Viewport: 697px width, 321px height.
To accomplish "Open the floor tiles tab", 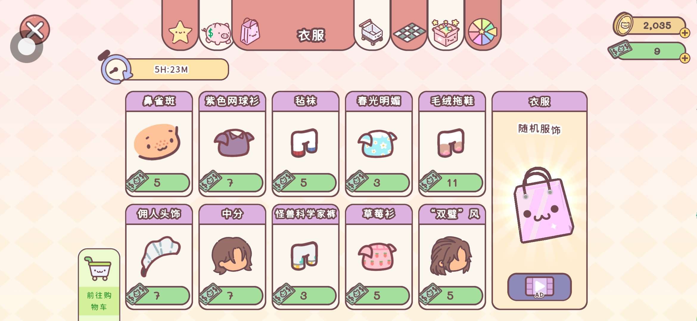I will (x=409, y=32).
